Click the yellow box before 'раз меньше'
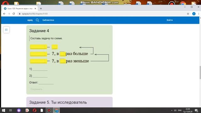The width and height of the screenshot is (201, 113). click(63, 61)
